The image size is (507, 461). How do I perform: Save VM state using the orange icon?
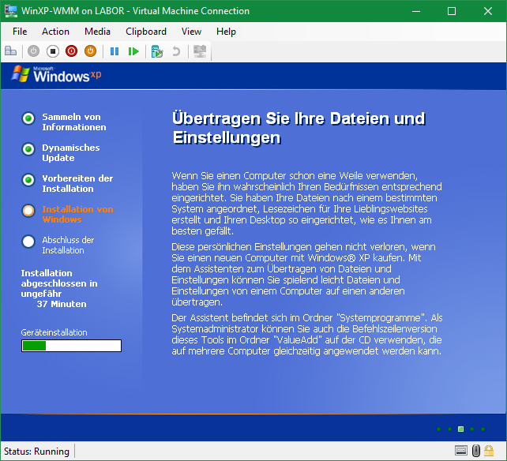[90, 51]
